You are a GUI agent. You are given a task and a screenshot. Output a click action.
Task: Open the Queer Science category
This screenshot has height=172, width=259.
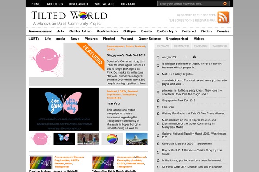[149, 39]
